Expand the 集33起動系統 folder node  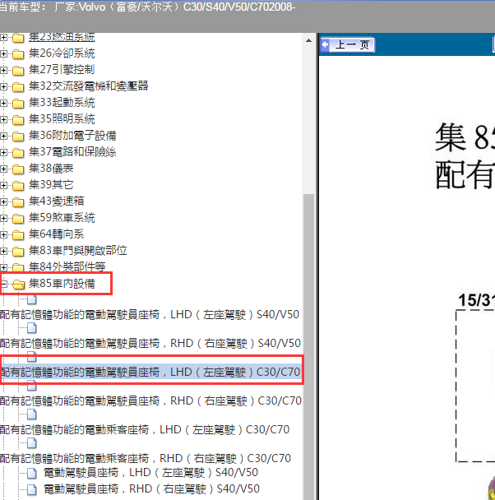(3, 104)
